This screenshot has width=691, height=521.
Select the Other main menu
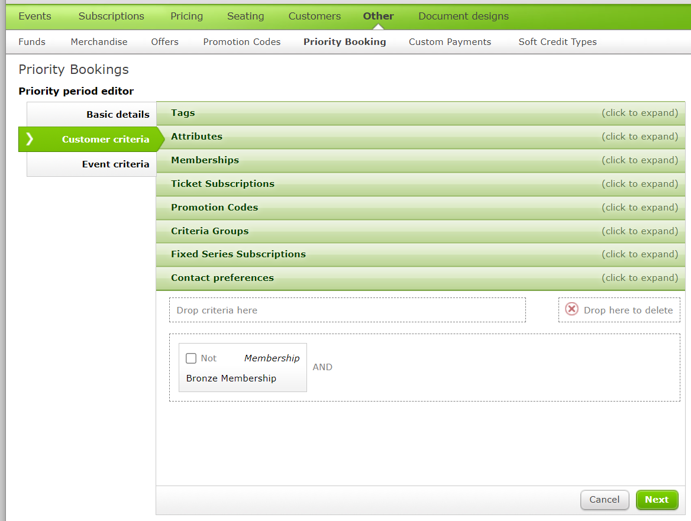(x=378, y=17)
